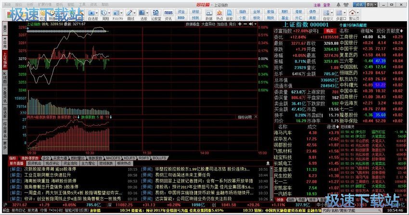This screenshot has height=215, width=409.
Task: Click the 注册 register link
Action: [317, 5]
